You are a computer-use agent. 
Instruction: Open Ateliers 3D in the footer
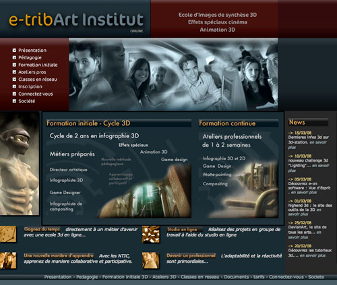pyautogui.click(x=164, y=277)
